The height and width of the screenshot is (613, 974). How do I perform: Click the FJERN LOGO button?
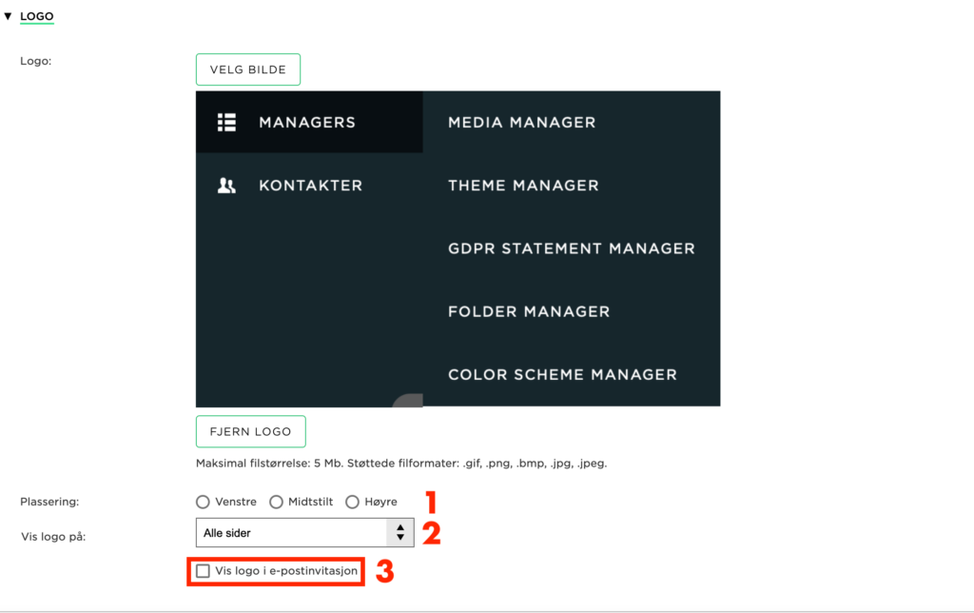251,431
